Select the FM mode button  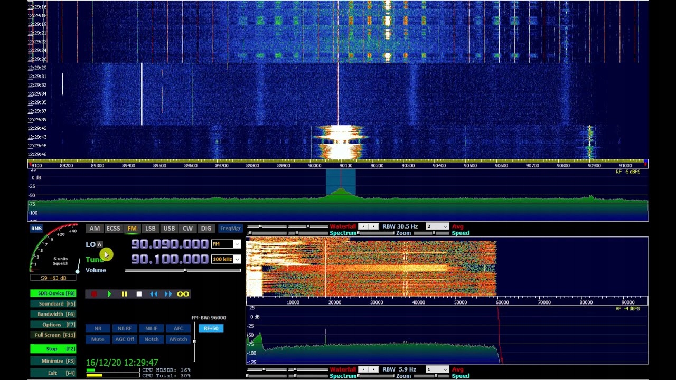coord(132,229)
